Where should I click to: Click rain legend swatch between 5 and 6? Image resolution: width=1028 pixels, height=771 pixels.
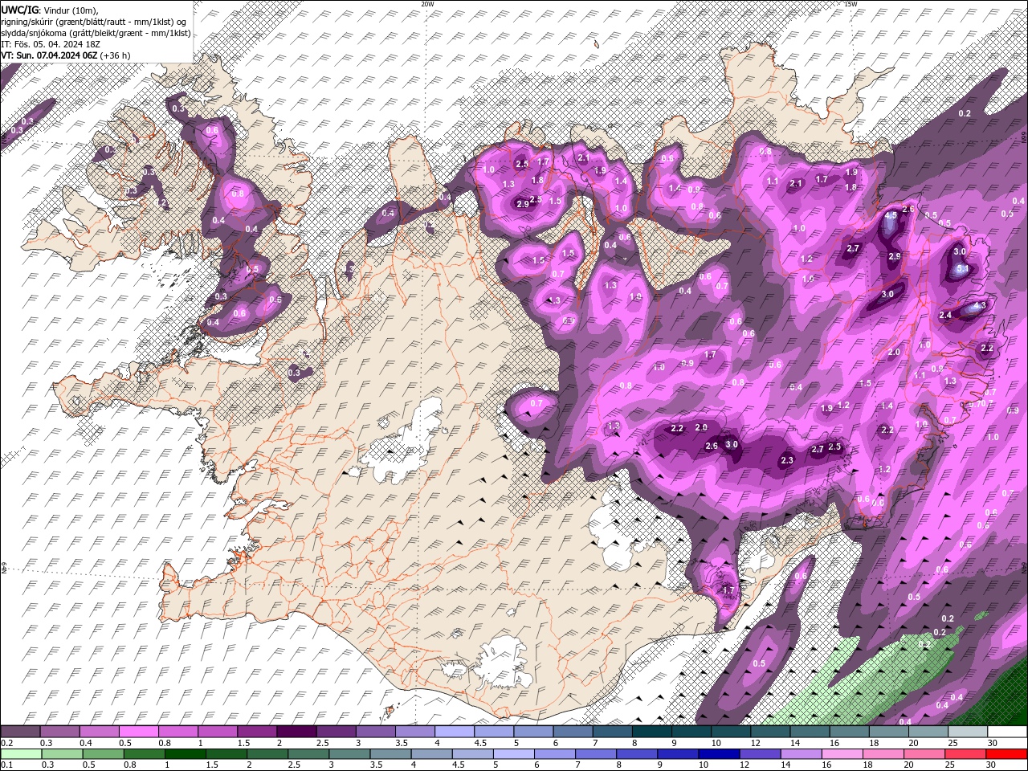click(x=514, y=755)
